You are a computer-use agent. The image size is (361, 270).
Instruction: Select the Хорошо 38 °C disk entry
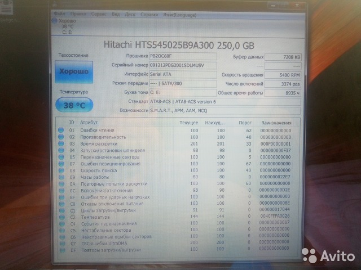(x=64, y=26)
